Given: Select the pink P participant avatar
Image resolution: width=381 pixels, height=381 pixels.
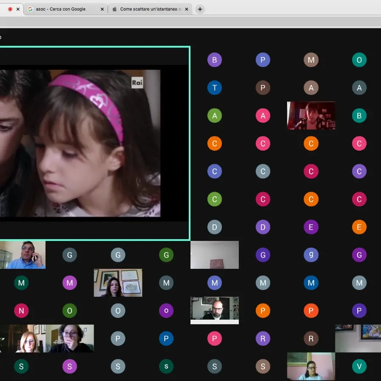Looking at the screenshot, I should click(x=214, y=338).
